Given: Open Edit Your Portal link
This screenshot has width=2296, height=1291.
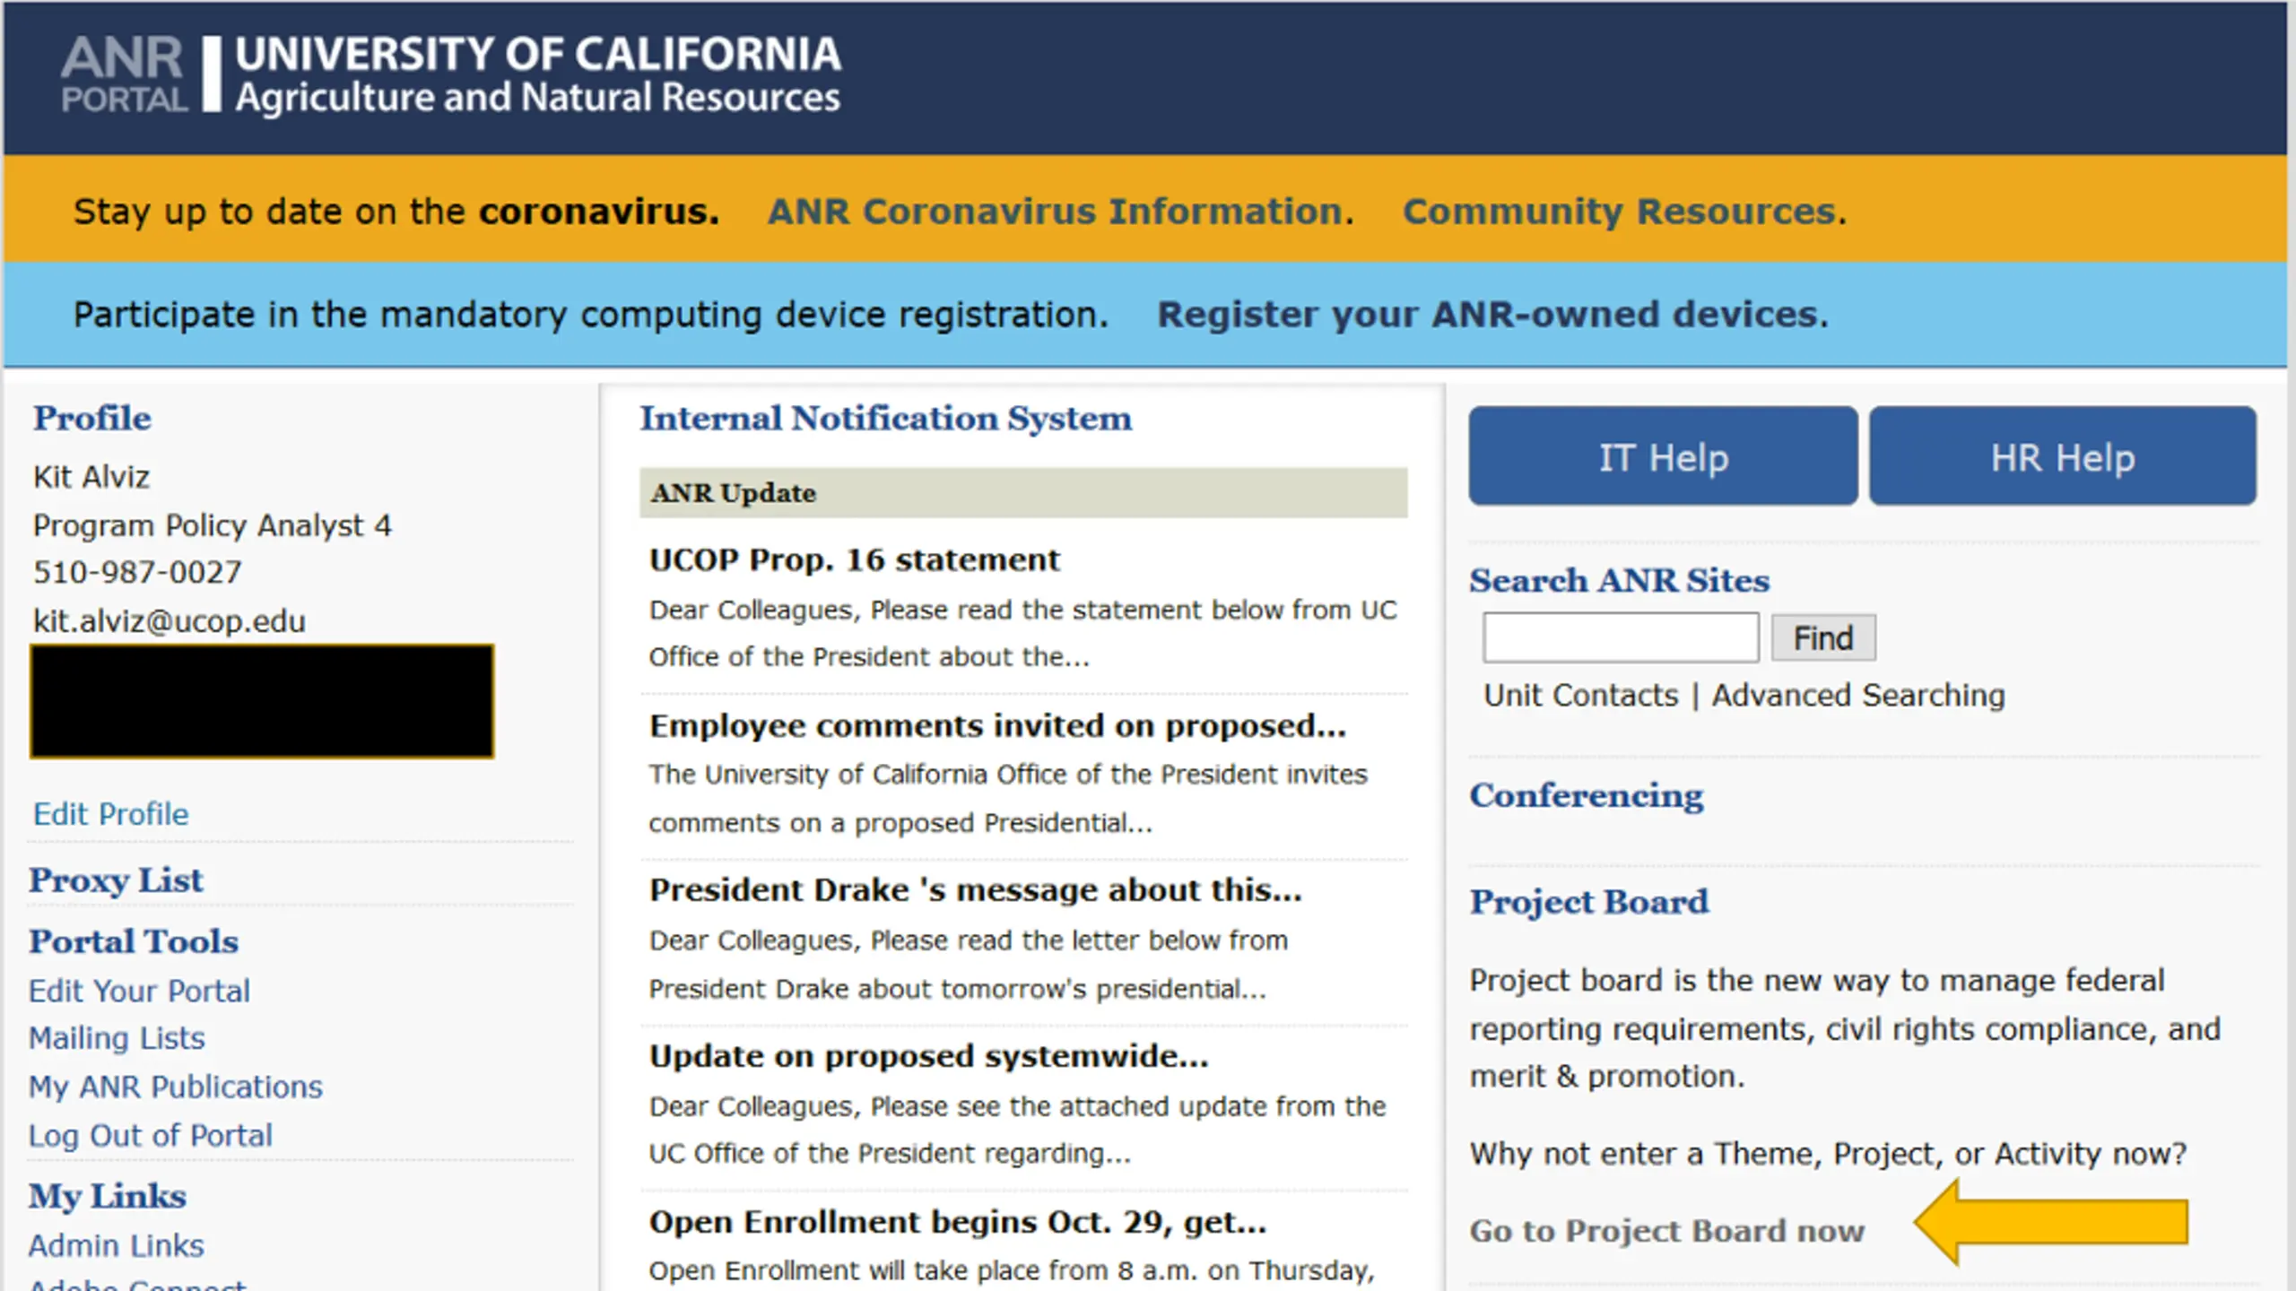Looking at the screenshot, I should point(139,991).
